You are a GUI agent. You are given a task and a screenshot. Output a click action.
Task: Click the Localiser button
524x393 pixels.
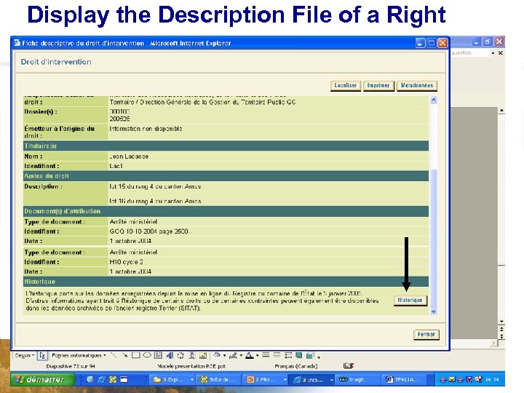click(x=346, y=86)
